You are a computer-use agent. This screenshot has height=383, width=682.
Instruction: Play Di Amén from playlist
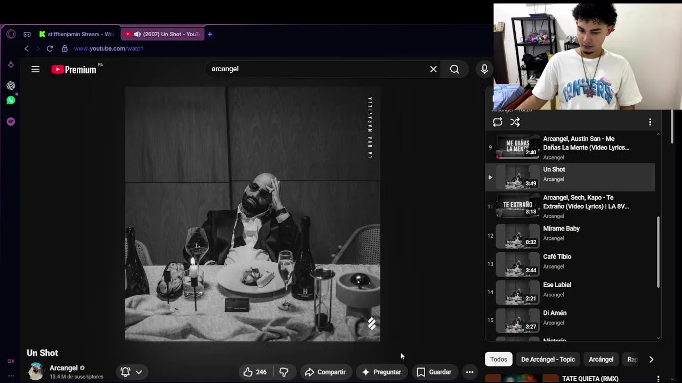point(570,320)
